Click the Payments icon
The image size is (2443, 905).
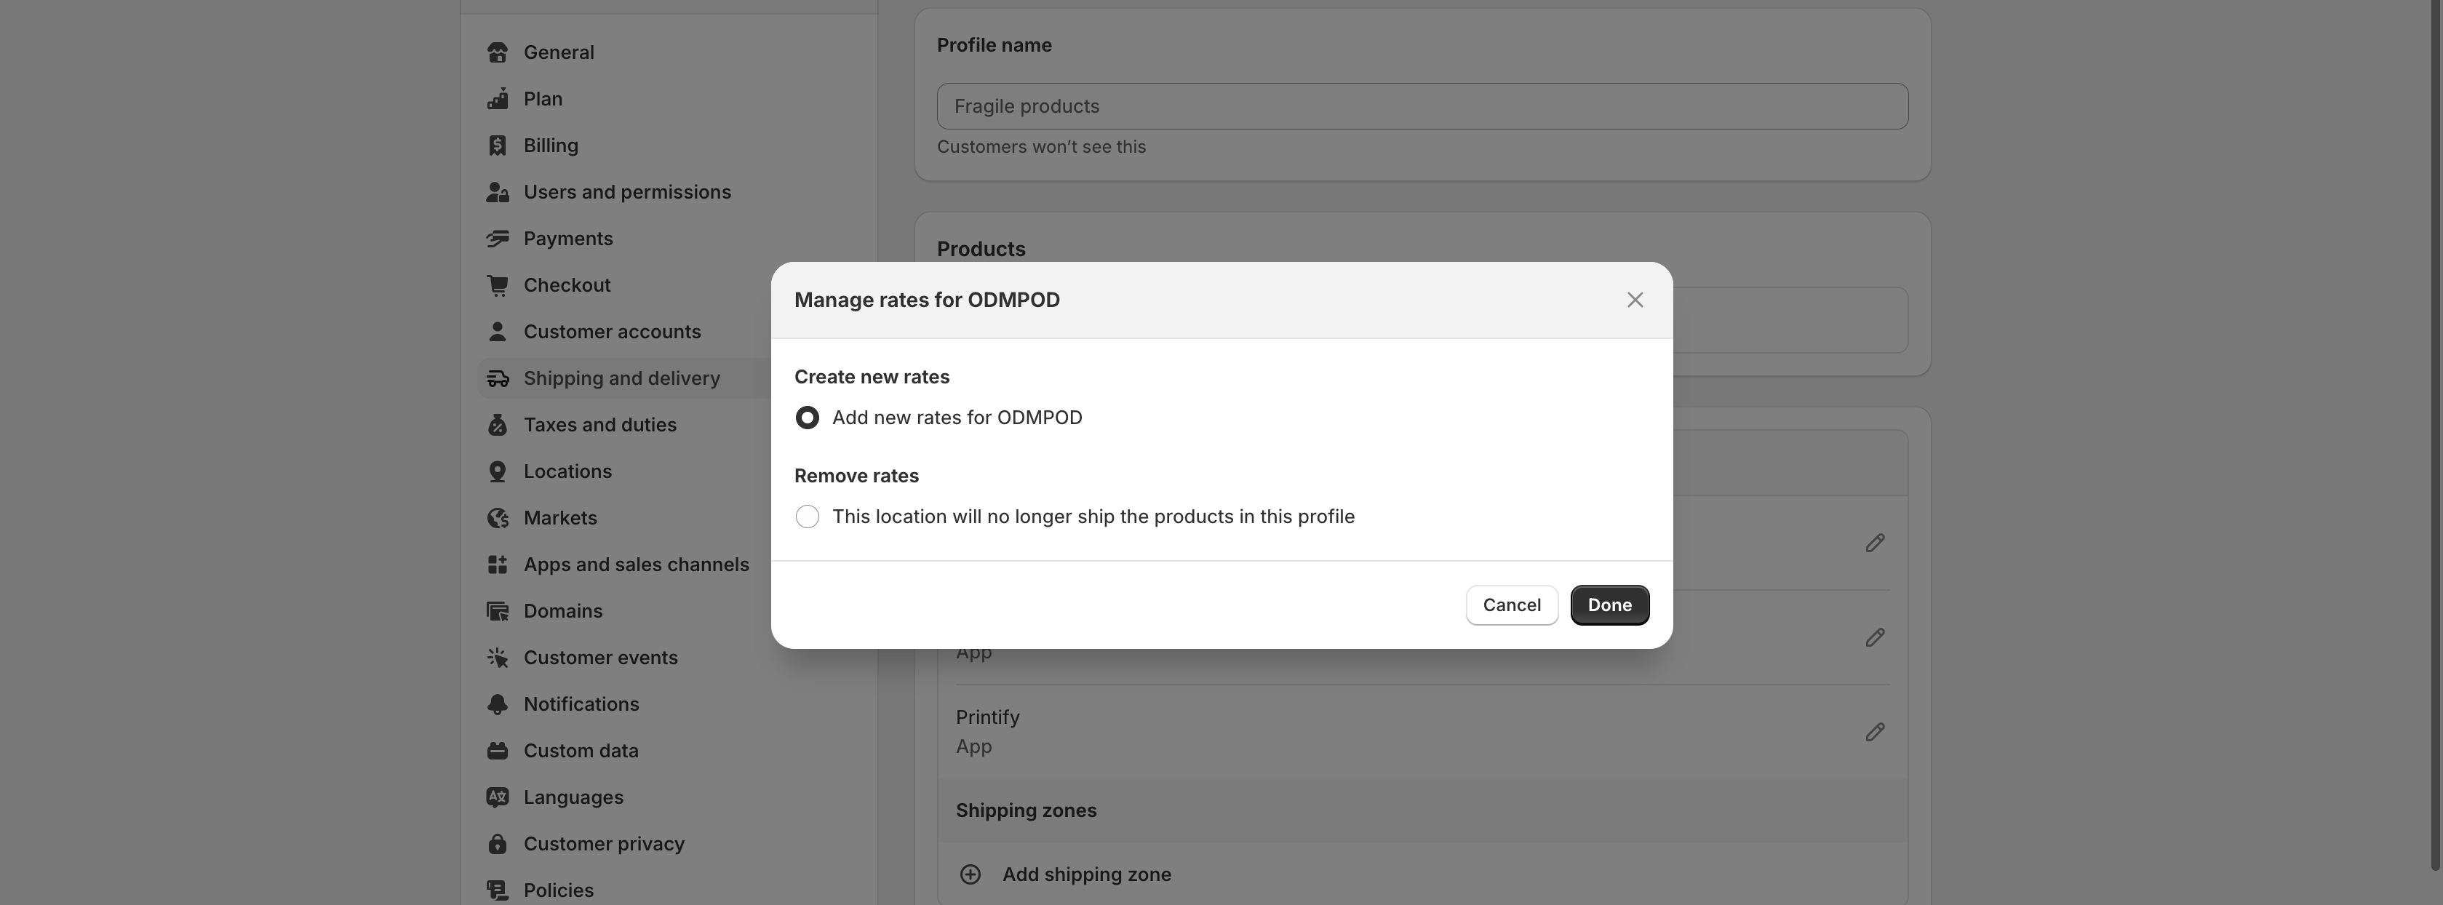tap(497, 238)
